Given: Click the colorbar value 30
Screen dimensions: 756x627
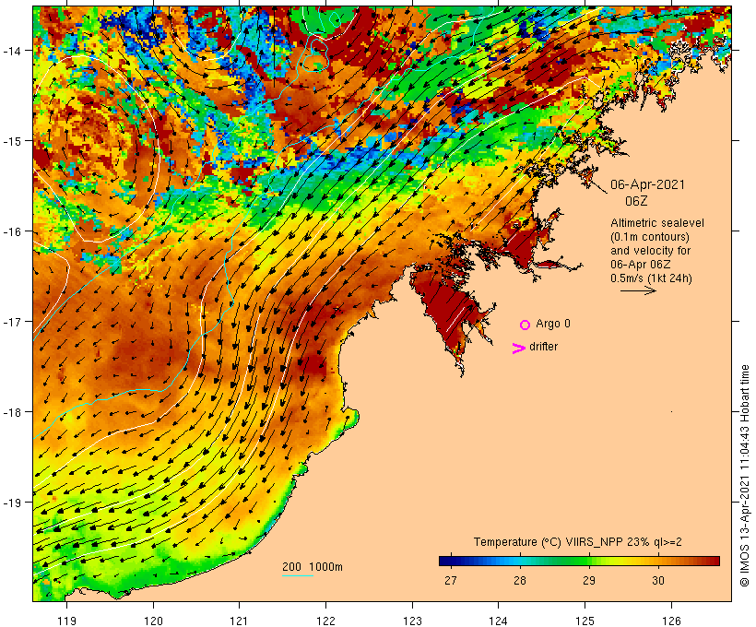Looking at the screenshot, I should pyautogui.click(x=658, y=581).
